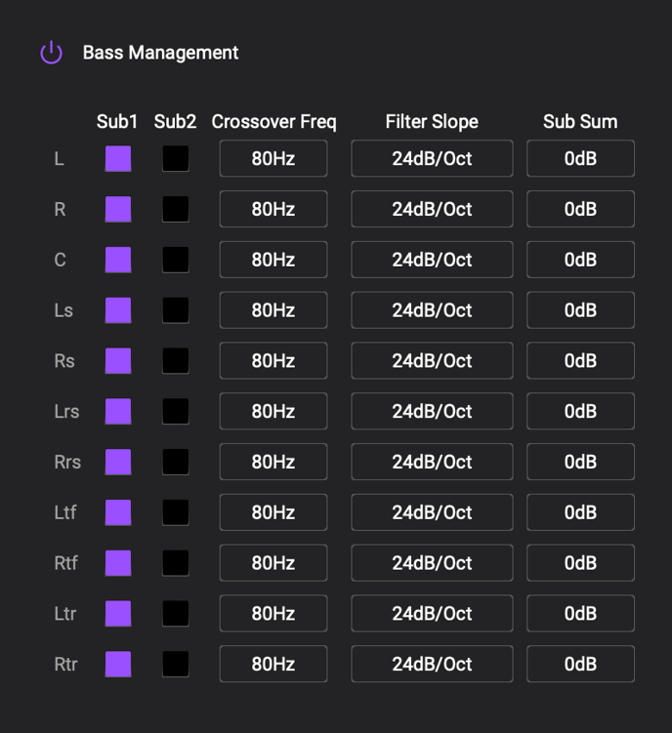Open the Filter Slope dropdown for R
This screenshot has height=733, width=672.
pos(432,209)
